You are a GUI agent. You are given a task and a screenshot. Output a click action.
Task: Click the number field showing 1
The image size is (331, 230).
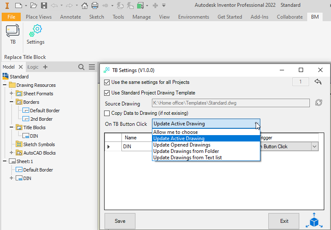pyautogui.click(x=301, y=82)
